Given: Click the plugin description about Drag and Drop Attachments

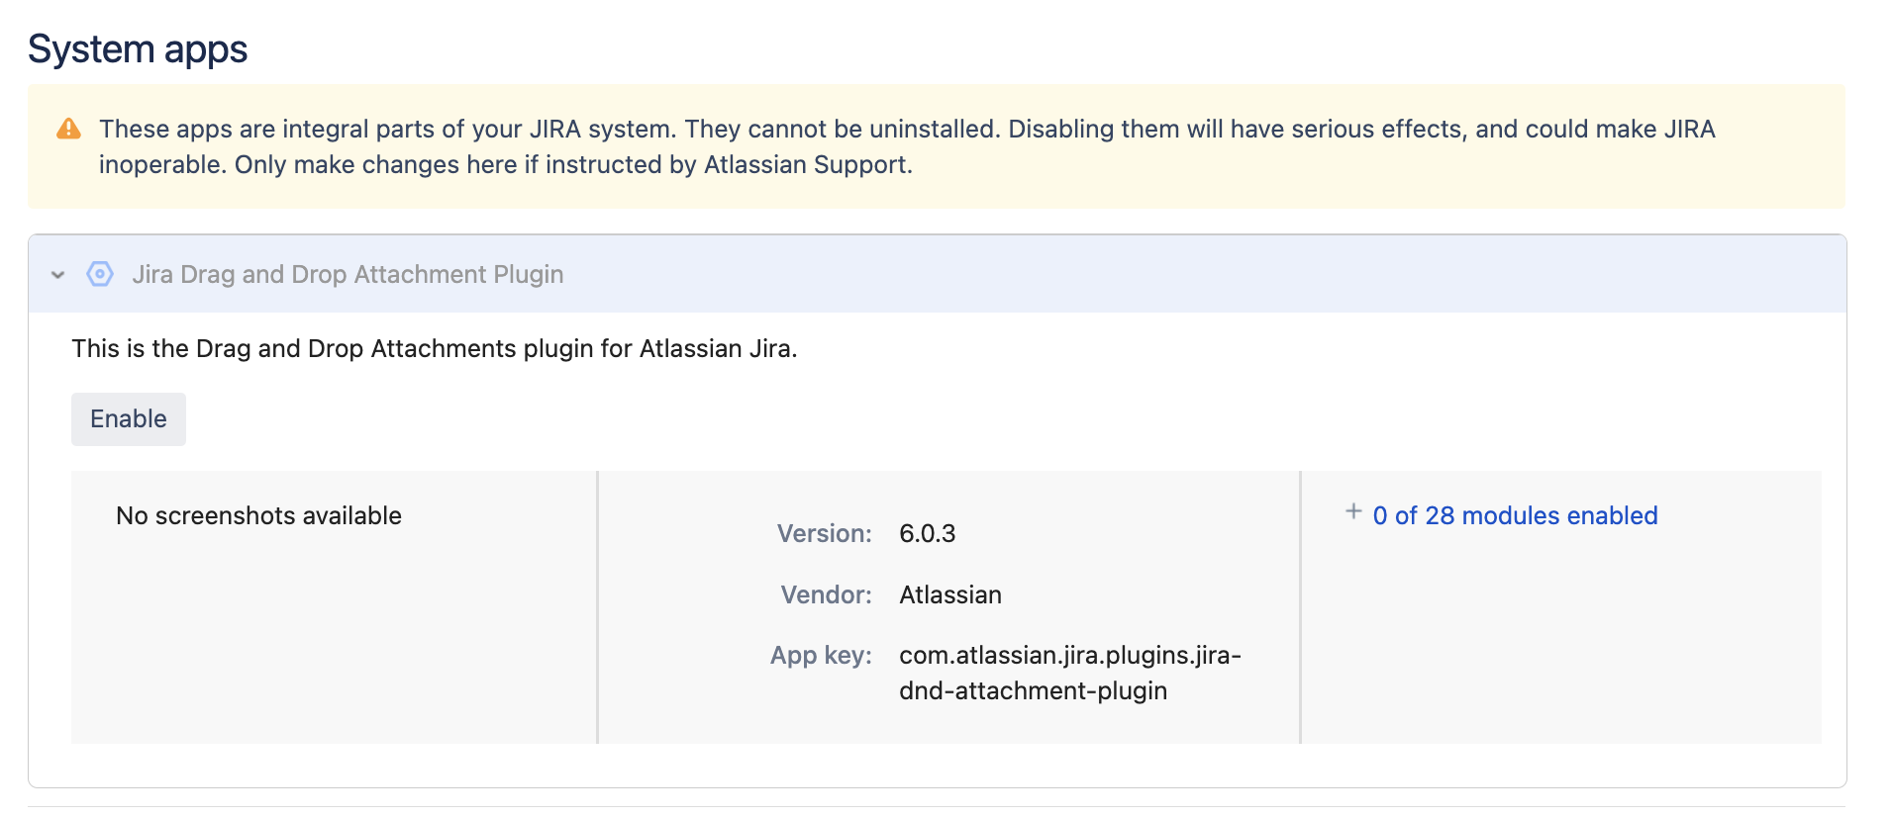Looking at the screenshot, I should (x=435, y=348).
